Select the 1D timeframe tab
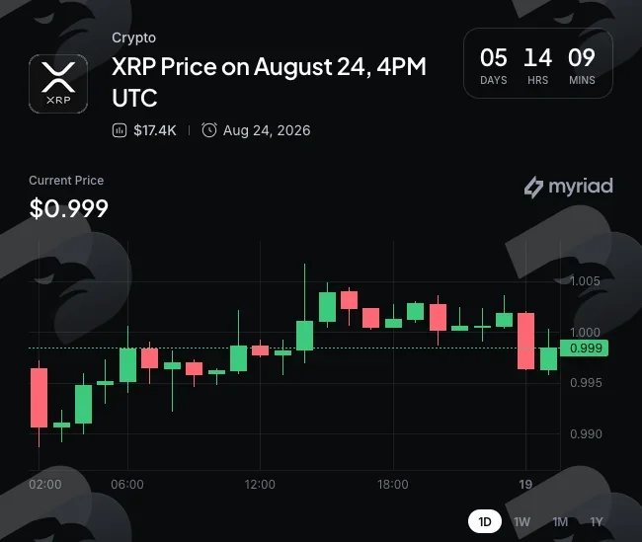 485,521
